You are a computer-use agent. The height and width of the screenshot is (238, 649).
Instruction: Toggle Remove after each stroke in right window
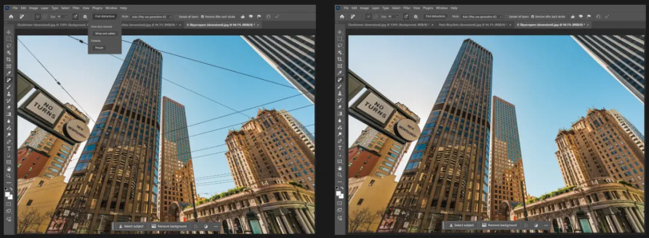coord(534,17)
